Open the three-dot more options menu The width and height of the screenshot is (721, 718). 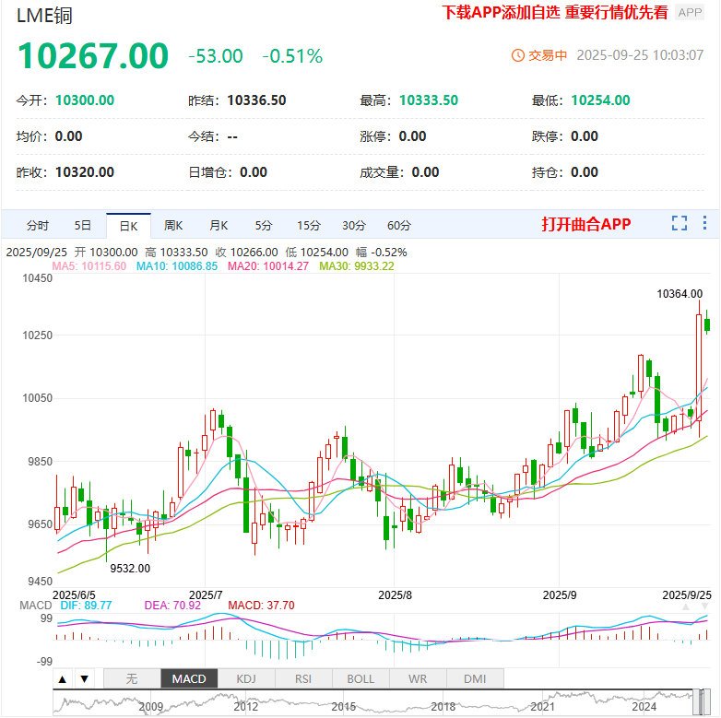[705, 223]
